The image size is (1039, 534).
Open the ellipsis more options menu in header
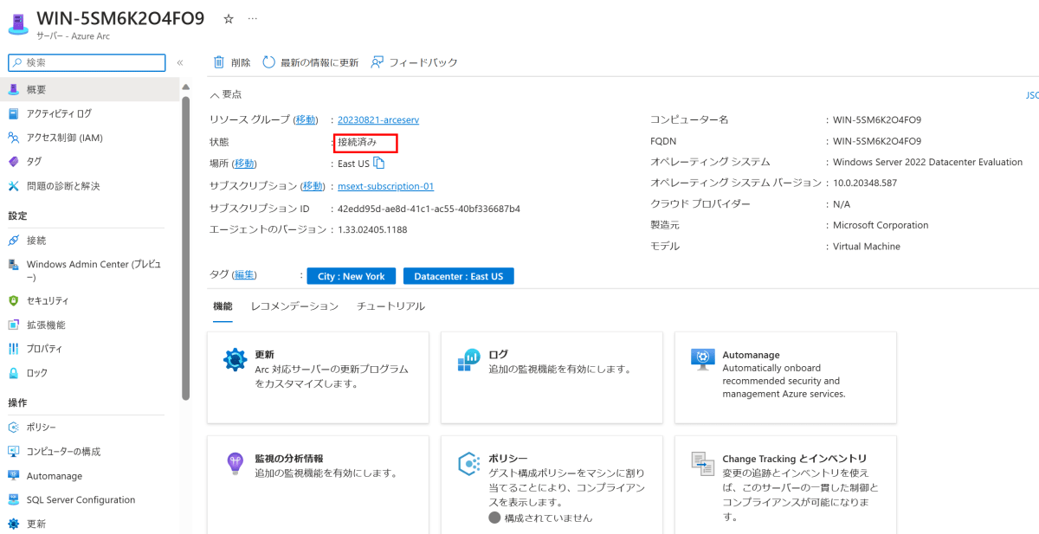(x=253, y=18)
